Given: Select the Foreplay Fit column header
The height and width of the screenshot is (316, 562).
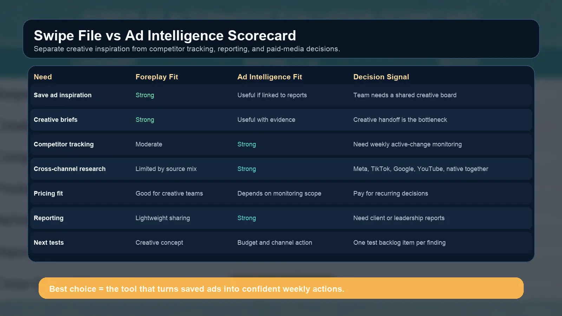Looking at the screenshot, I should pyautogui.click(x=157, y=77).
